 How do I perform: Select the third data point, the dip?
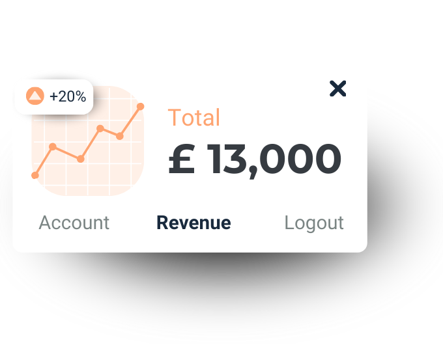(81, 159)
